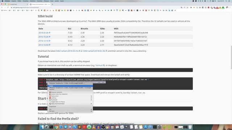Open Telegram from the dock
The height and width of the screenshot is (130, 232).
tap(65, 127)
